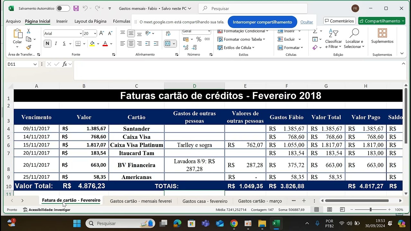Toggle Salvamento Automático switch
The height and width of the screenshot is (231, 411).
pos(63,8)
